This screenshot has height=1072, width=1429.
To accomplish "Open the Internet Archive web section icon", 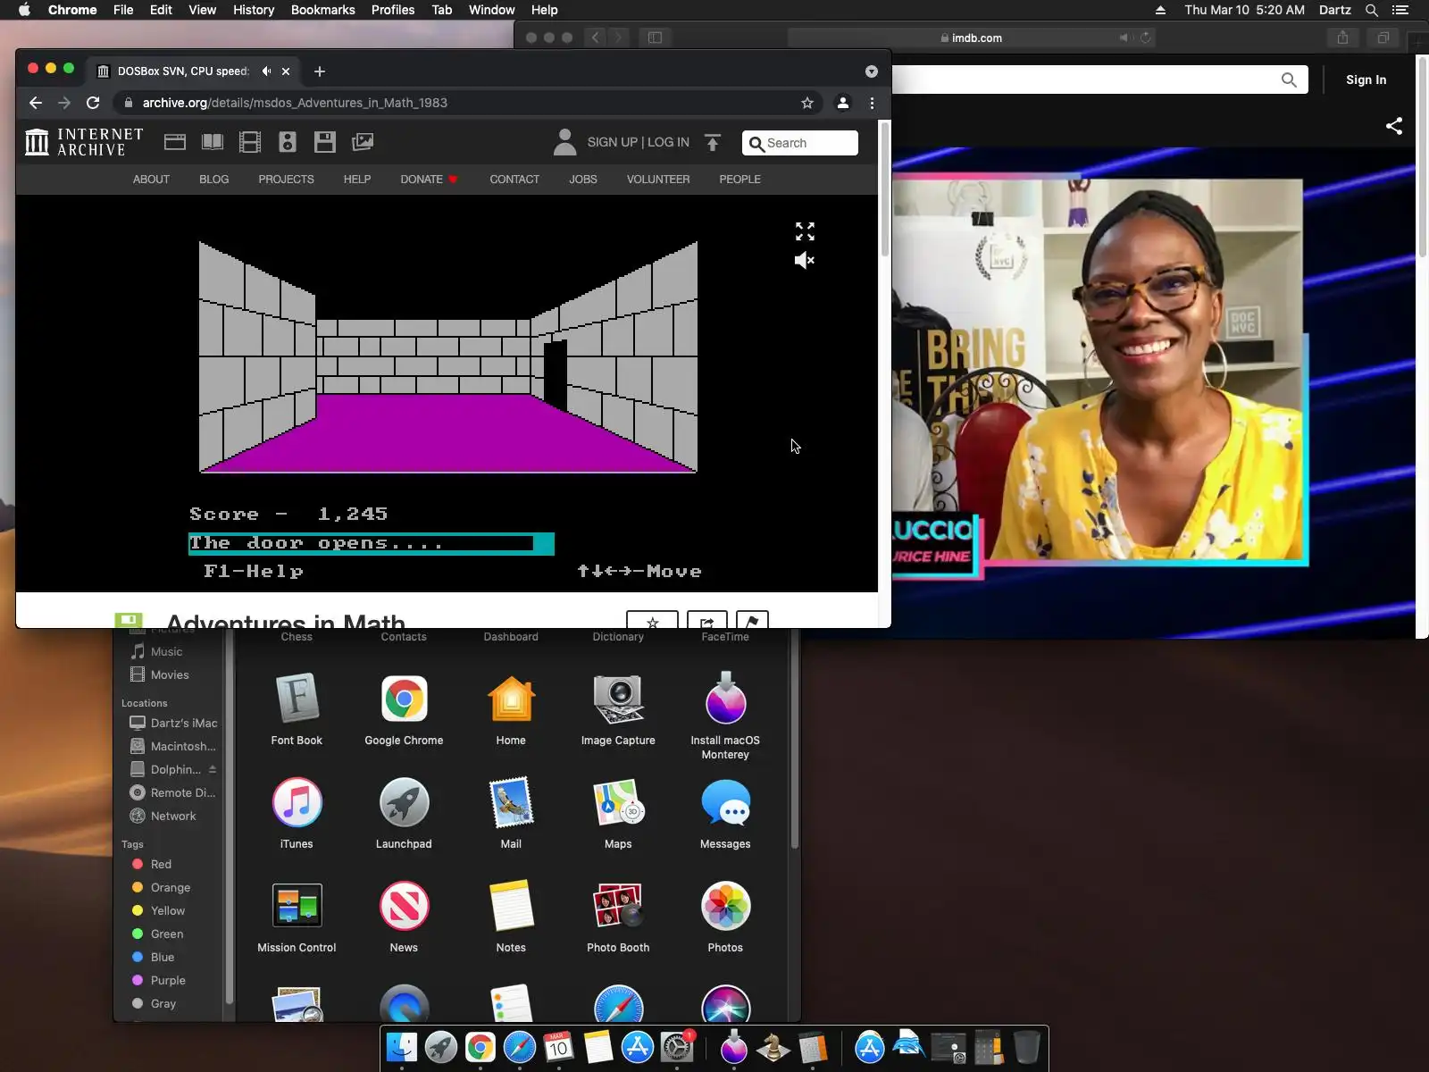I will click(x=175, y=142).
